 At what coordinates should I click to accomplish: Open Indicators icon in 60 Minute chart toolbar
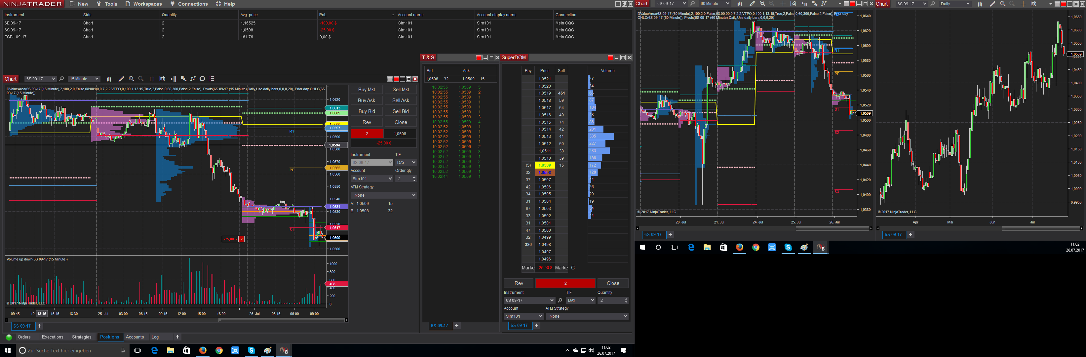pyautogui.click(x=814, y=4)
